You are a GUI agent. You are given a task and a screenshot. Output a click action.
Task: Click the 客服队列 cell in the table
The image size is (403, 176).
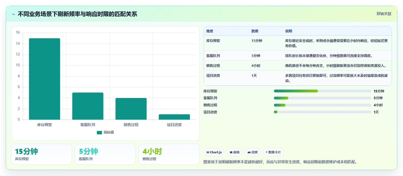pos(213,56)
